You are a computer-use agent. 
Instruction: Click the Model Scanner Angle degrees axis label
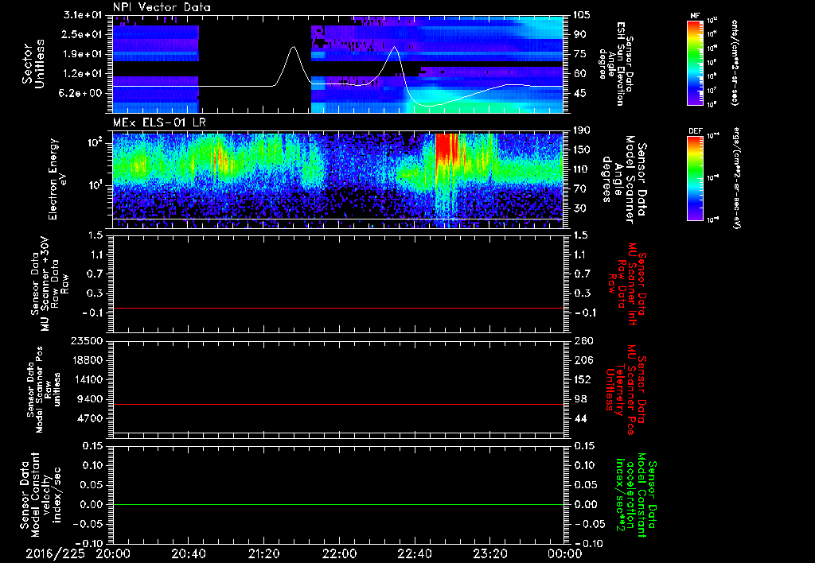[x=624, y=179]
